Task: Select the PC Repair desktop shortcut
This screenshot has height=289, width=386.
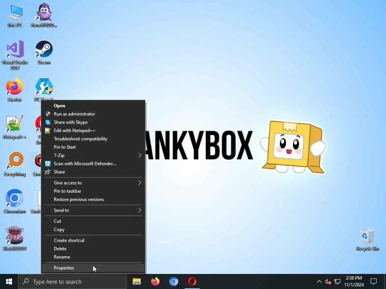Action: [44, 89]
